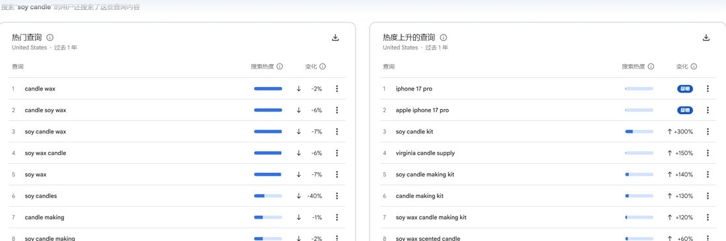Screen dimensions: 726x241
Task: Open the soy candle kit query
Action: click(414, 131)
